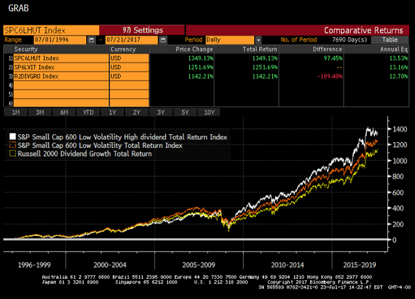The width and height of the screenshot is (415, 299).
Task: Select the 3Y range tab
Action: pos(161,112)
